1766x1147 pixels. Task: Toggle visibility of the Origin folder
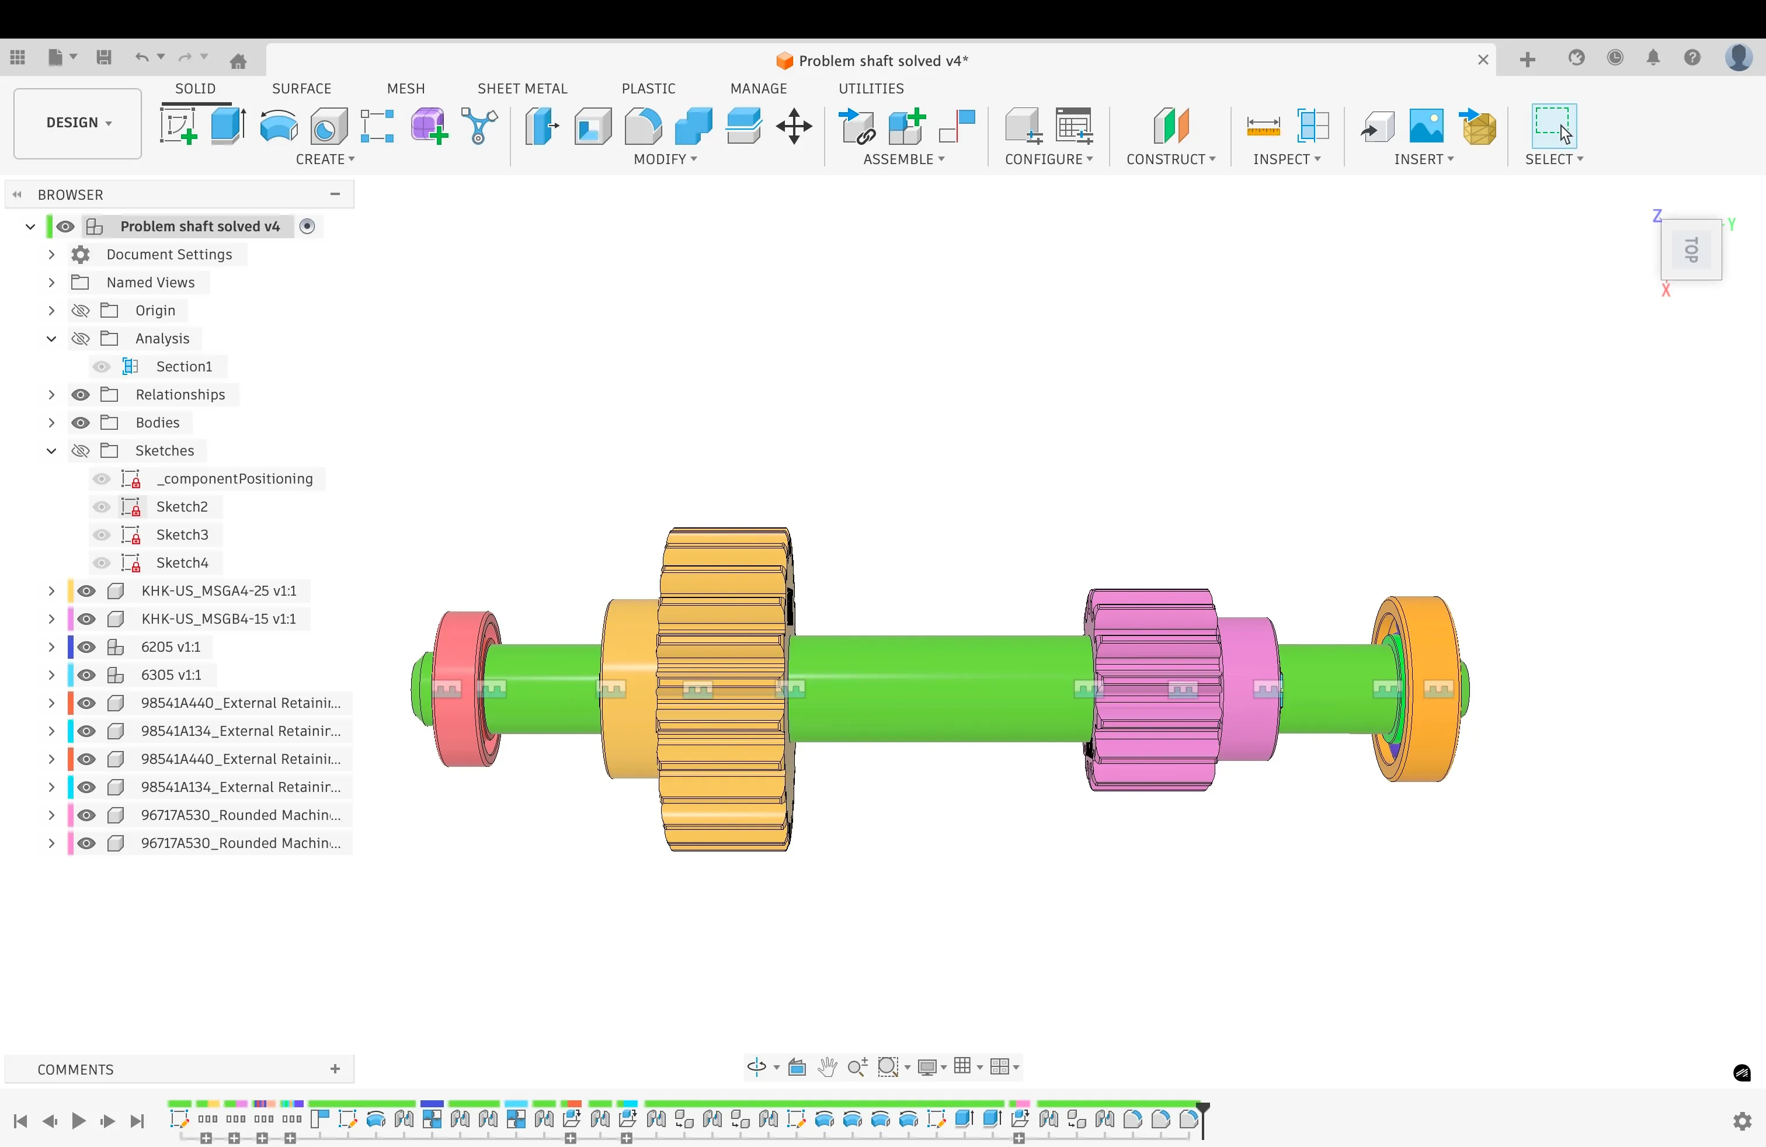click(x=80, y=311)
